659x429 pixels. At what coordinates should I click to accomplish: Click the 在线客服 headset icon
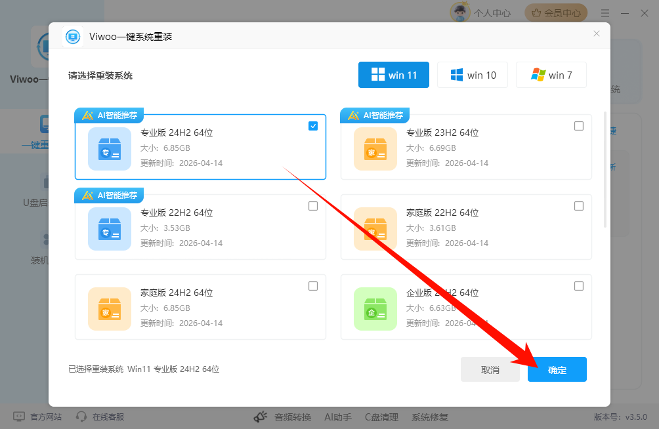pyautogui.click(x=81, y=417)
